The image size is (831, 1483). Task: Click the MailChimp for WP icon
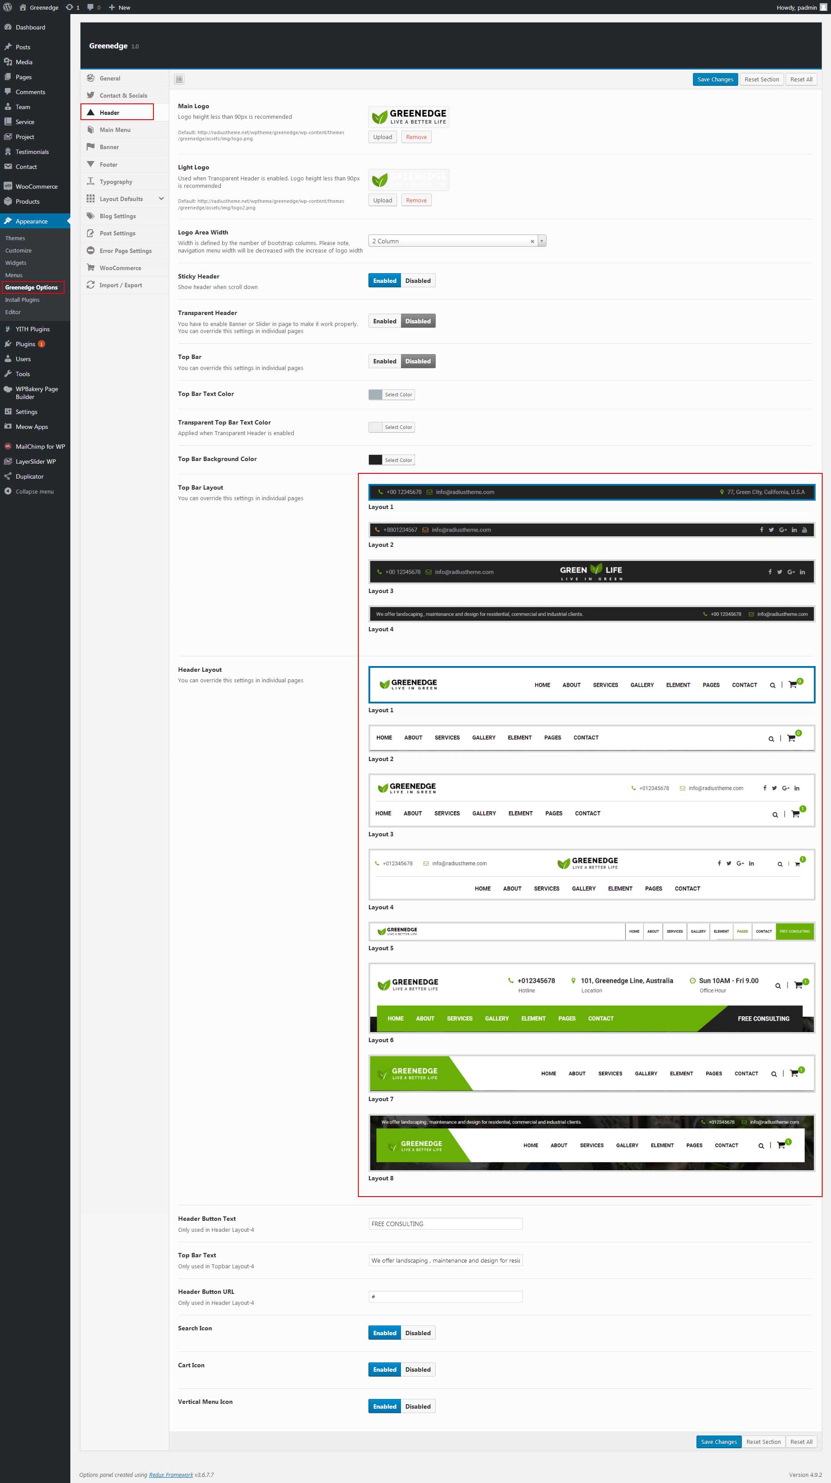tap(8, 446)
